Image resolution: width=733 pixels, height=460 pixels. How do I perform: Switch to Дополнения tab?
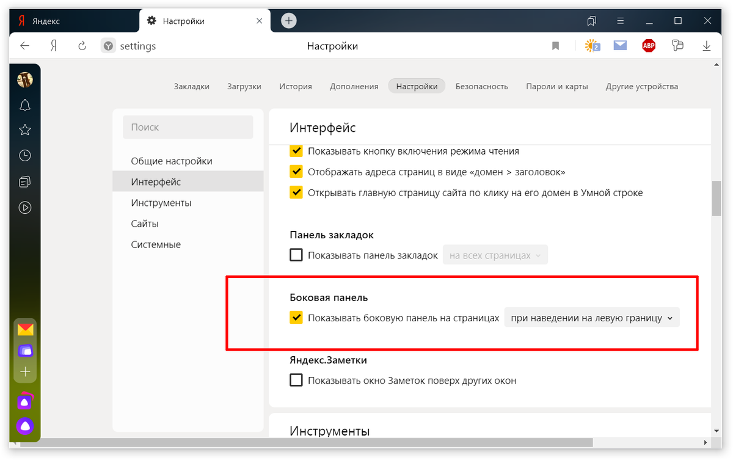(354, 86)
